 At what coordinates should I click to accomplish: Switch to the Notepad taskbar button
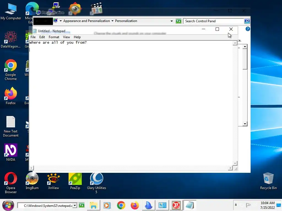(190, 205)
